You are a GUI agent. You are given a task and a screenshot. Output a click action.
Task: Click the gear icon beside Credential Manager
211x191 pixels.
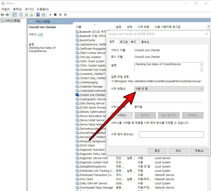[77, 86]
